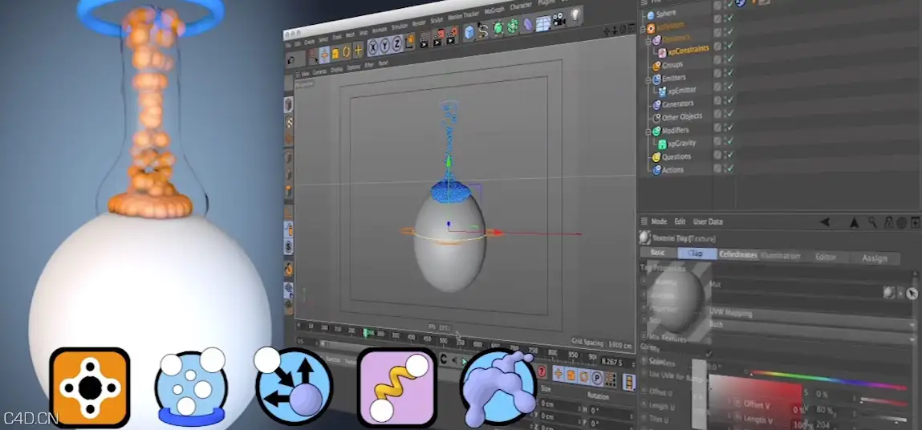Switch to the Coordinates tab
This screenshot has height=430, width=922.
coord(738,254)
